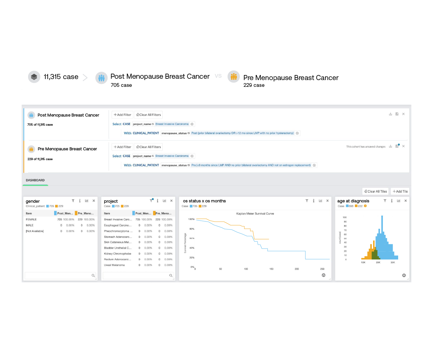
Task: Click the Pre cohort Breast Invasive Carcinoma value
Action: [172, 156]
